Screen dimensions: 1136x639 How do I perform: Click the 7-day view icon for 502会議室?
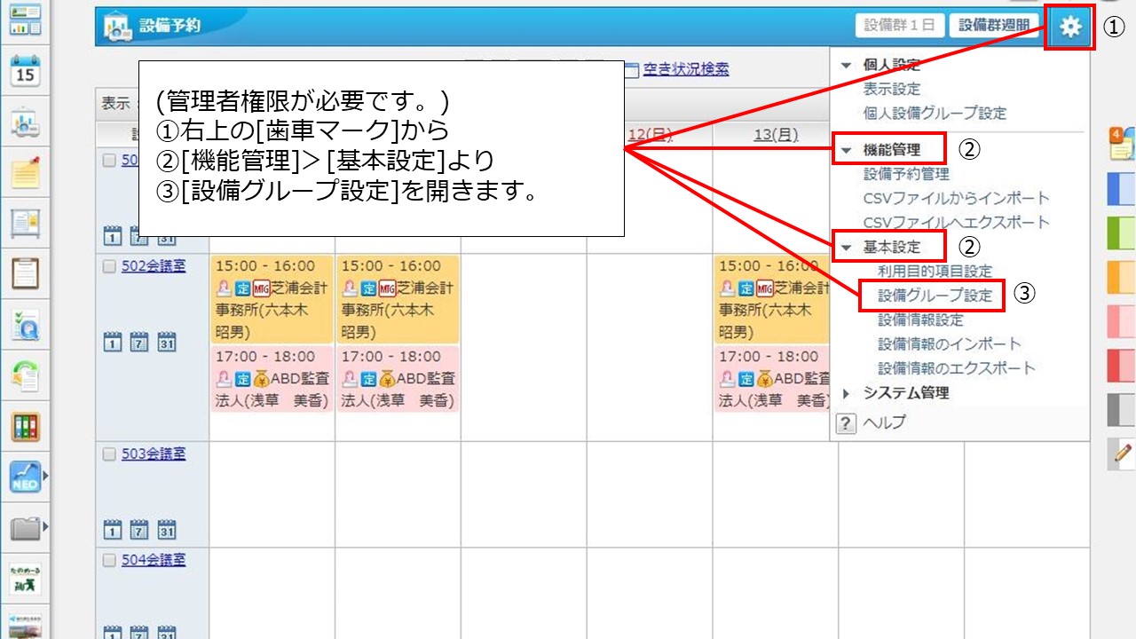coord(139,342)
